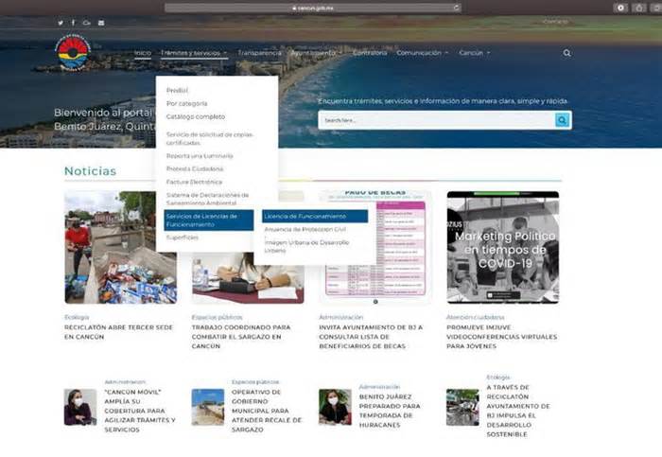Click Cancún Móvil article small thumbnail
Viewport: 662px width, 457px height.
tap(80, 407)
